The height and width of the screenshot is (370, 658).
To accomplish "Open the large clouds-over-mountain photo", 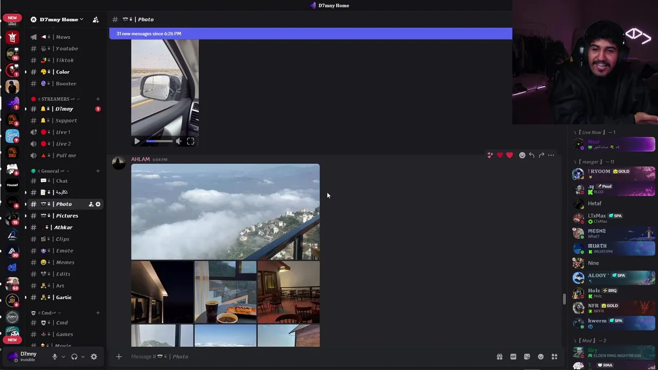I will (225, 212).
